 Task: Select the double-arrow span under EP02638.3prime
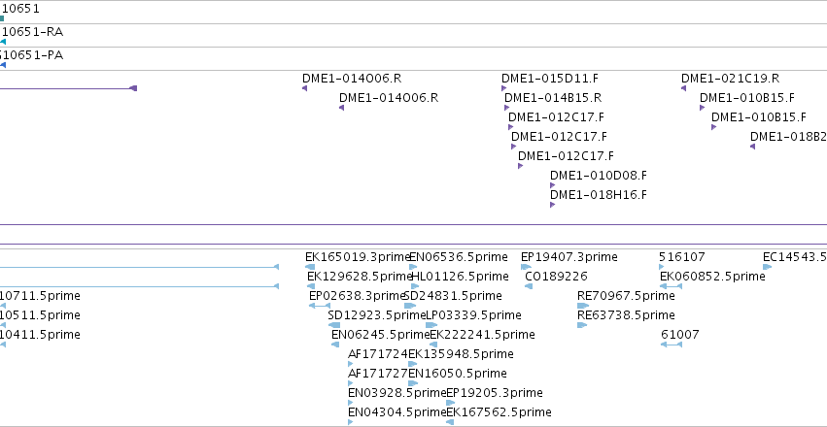320,306
